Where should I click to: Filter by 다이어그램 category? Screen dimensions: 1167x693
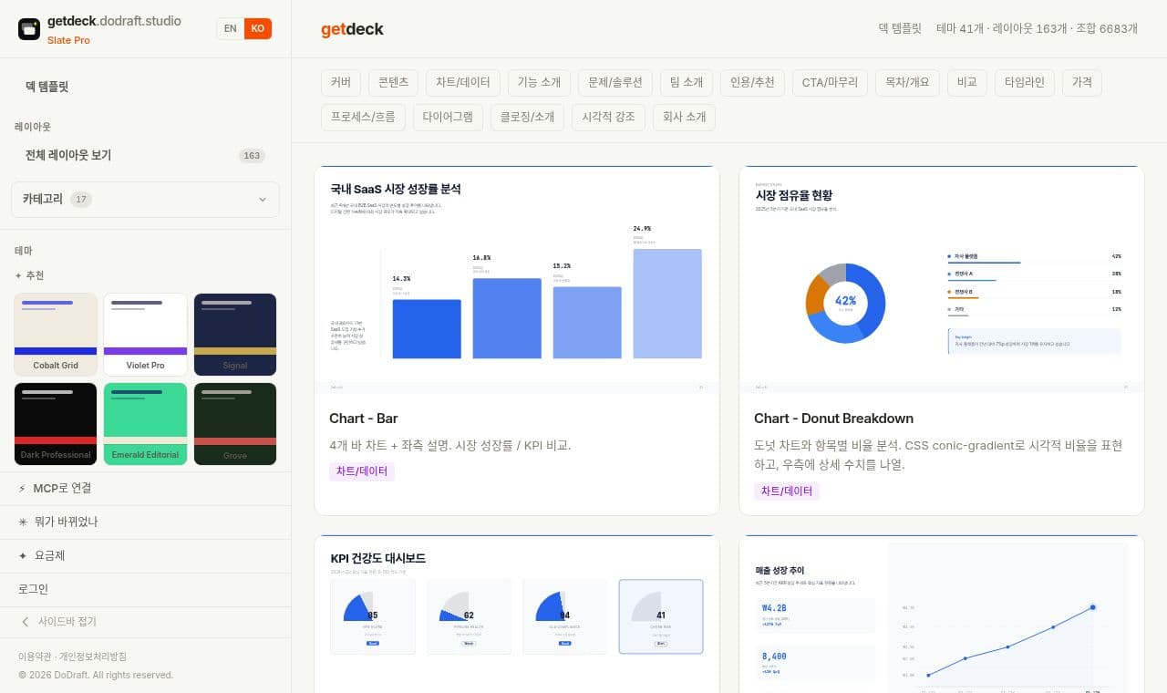click(x=448, y=118)
